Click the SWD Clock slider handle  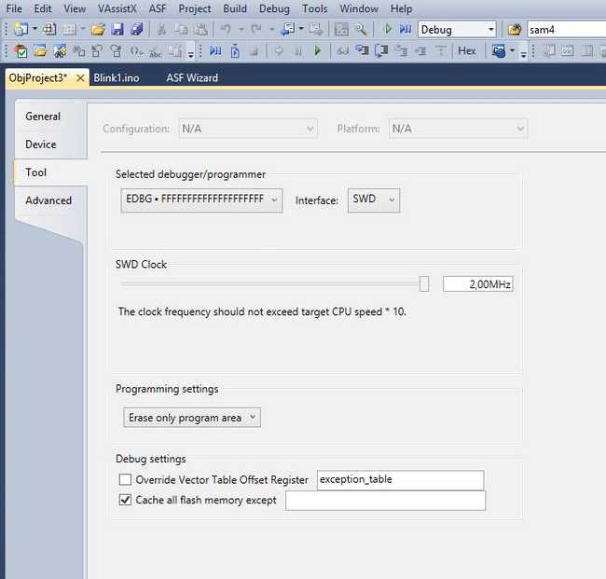click(x=424, y=283)
